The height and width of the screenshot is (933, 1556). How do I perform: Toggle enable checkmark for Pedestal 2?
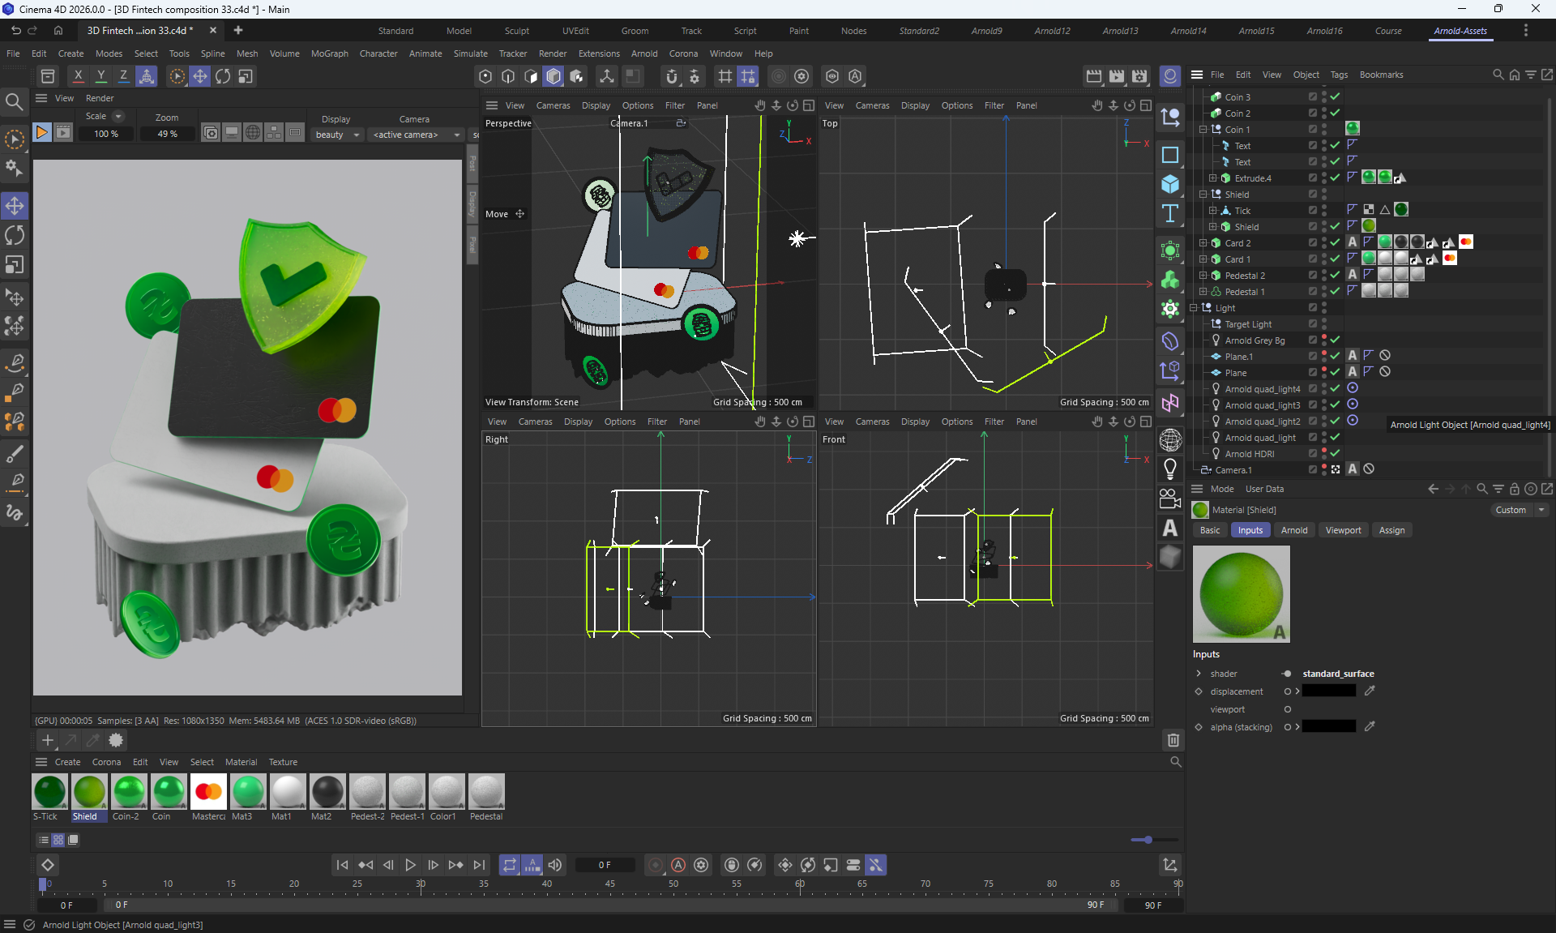click(1335, 275)
